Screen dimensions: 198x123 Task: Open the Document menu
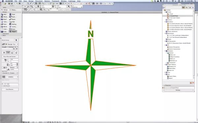[39, 1]
